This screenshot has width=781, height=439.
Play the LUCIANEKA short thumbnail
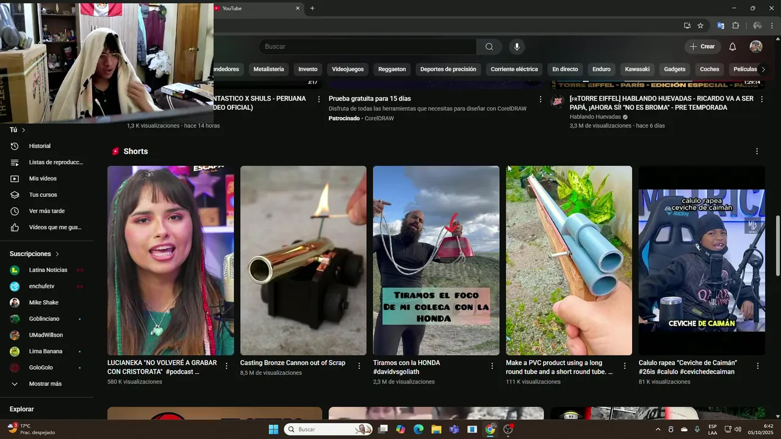[170, 260]
